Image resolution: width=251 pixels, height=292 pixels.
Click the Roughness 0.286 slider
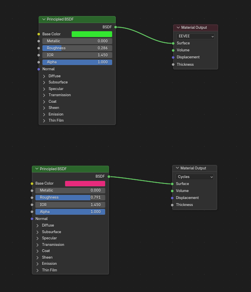[x=77, y=48]
